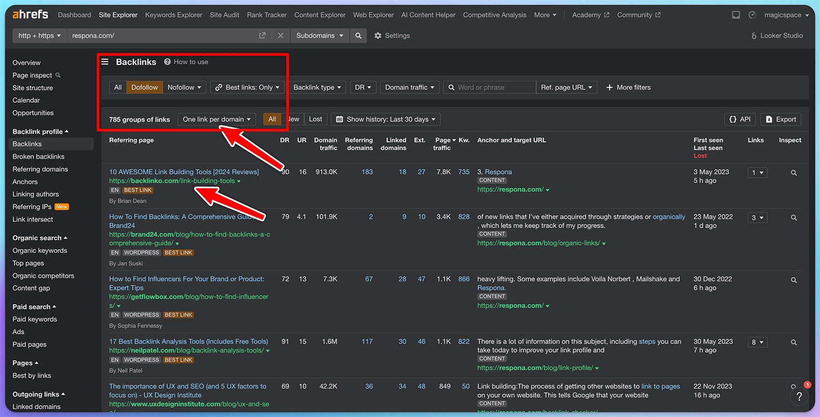Click the Export button
Viewport: 820px width, 417px height.
(781, 119)
